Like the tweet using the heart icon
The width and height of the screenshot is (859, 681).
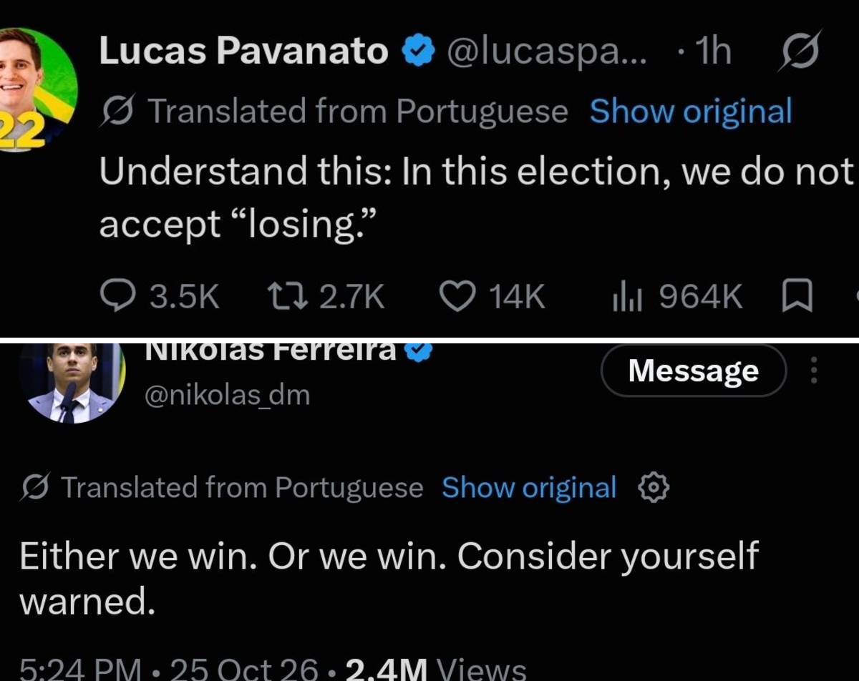pos(458,297)
